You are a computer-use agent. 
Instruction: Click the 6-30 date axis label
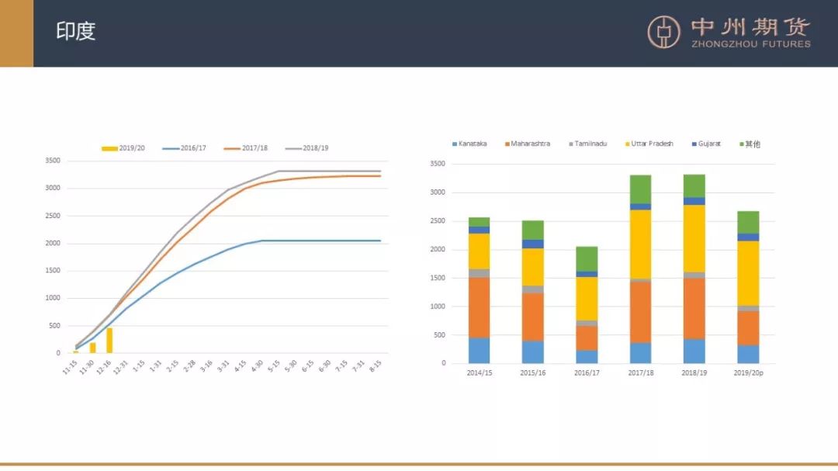324,366
